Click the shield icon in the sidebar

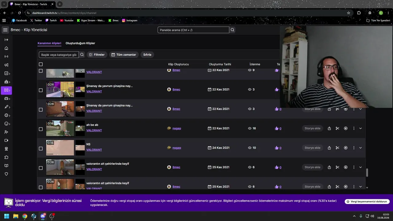tap(6, 174)
